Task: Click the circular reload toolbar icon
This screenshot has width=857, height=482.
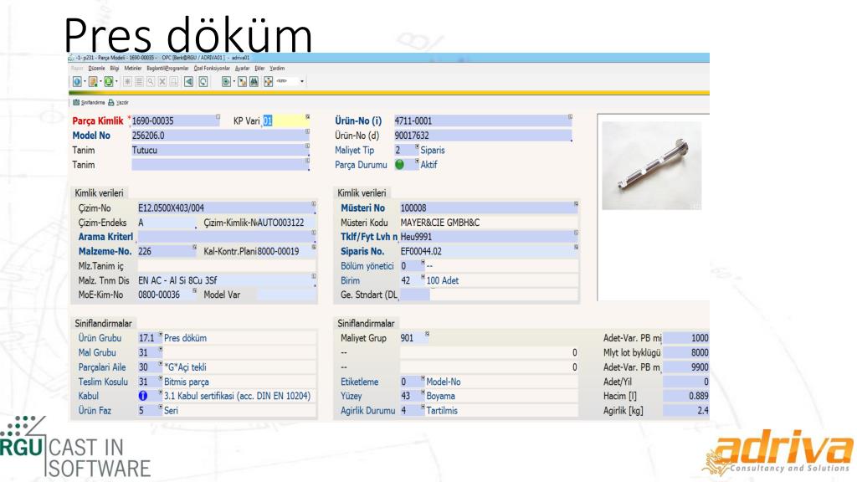Action: (x=203, y=81)
